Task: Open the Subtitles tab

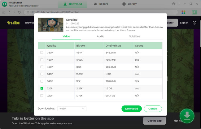Action: click(x=134, y=36)
